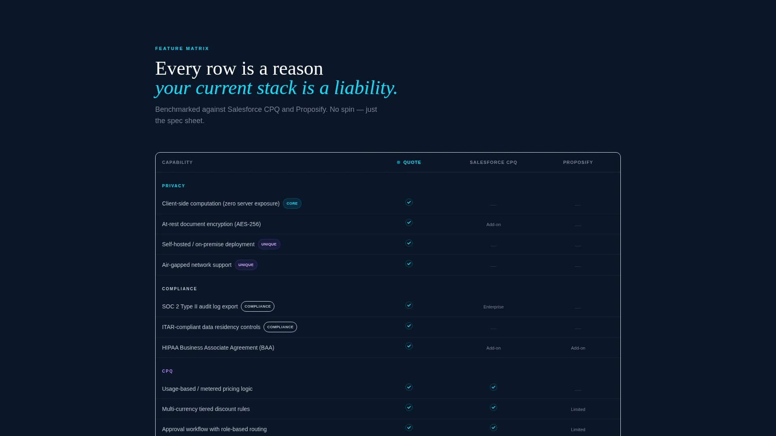Click 'Multi-currency tiered discount rules' label

(x=206, y=409)
